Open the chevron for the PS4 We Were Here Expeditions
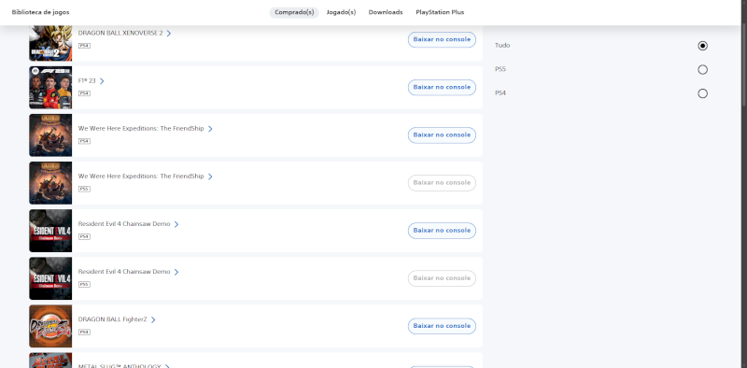 tap(210, 129)
